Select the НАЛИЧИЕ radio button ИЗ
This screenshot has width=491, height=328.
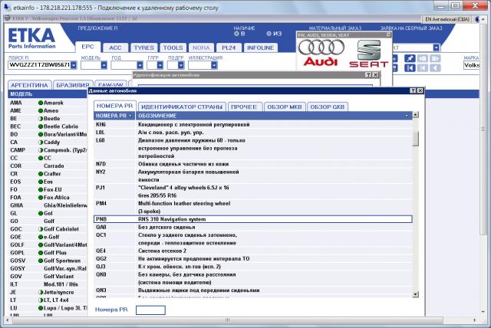pos(269,34)
